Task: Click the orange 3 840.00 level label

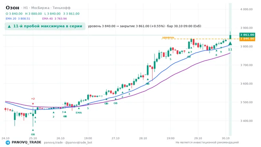Action: pyautogui.click(x=247, y=39)
